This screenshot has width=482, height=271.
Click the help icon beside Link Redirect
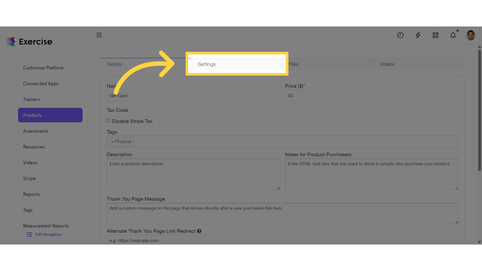(x=199, y=231)
